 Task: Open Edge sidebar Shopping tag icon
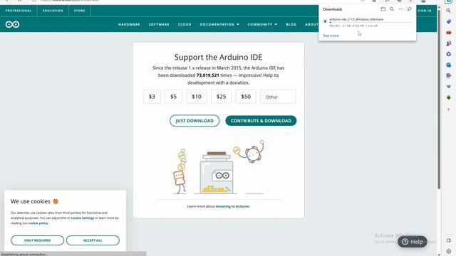pyautogui.click(x=448, y=21)
